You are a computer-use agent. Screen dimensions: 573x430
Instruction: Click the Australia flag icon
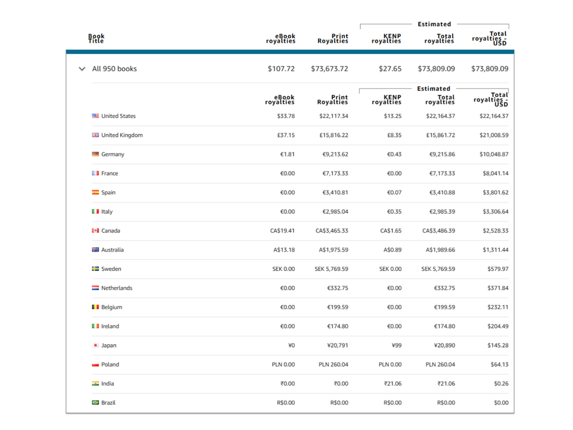[x=95, y=250]
